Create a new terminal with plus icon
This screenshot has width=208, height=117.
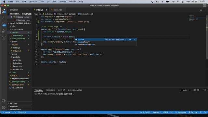[x=189, y=90]
